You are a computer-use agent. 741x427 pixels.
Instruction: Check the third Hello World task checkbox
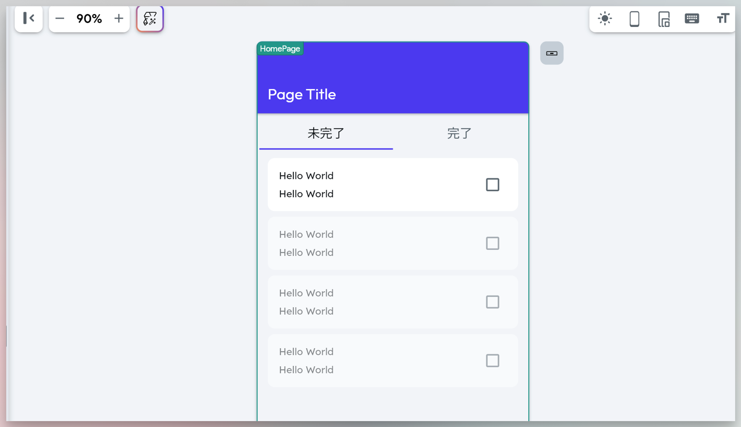coord(492,302)
